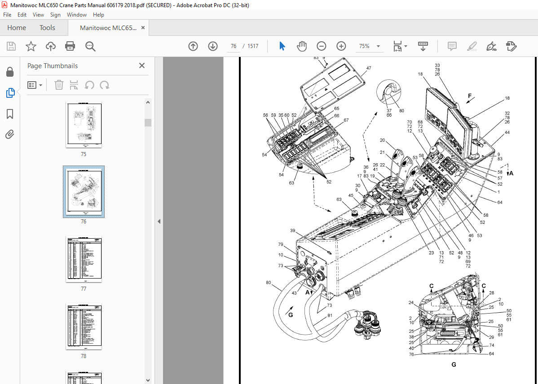The image size is (538, 384).
Task: Click thumbnail scrollbar down arrow
Action: coord(148,380)
